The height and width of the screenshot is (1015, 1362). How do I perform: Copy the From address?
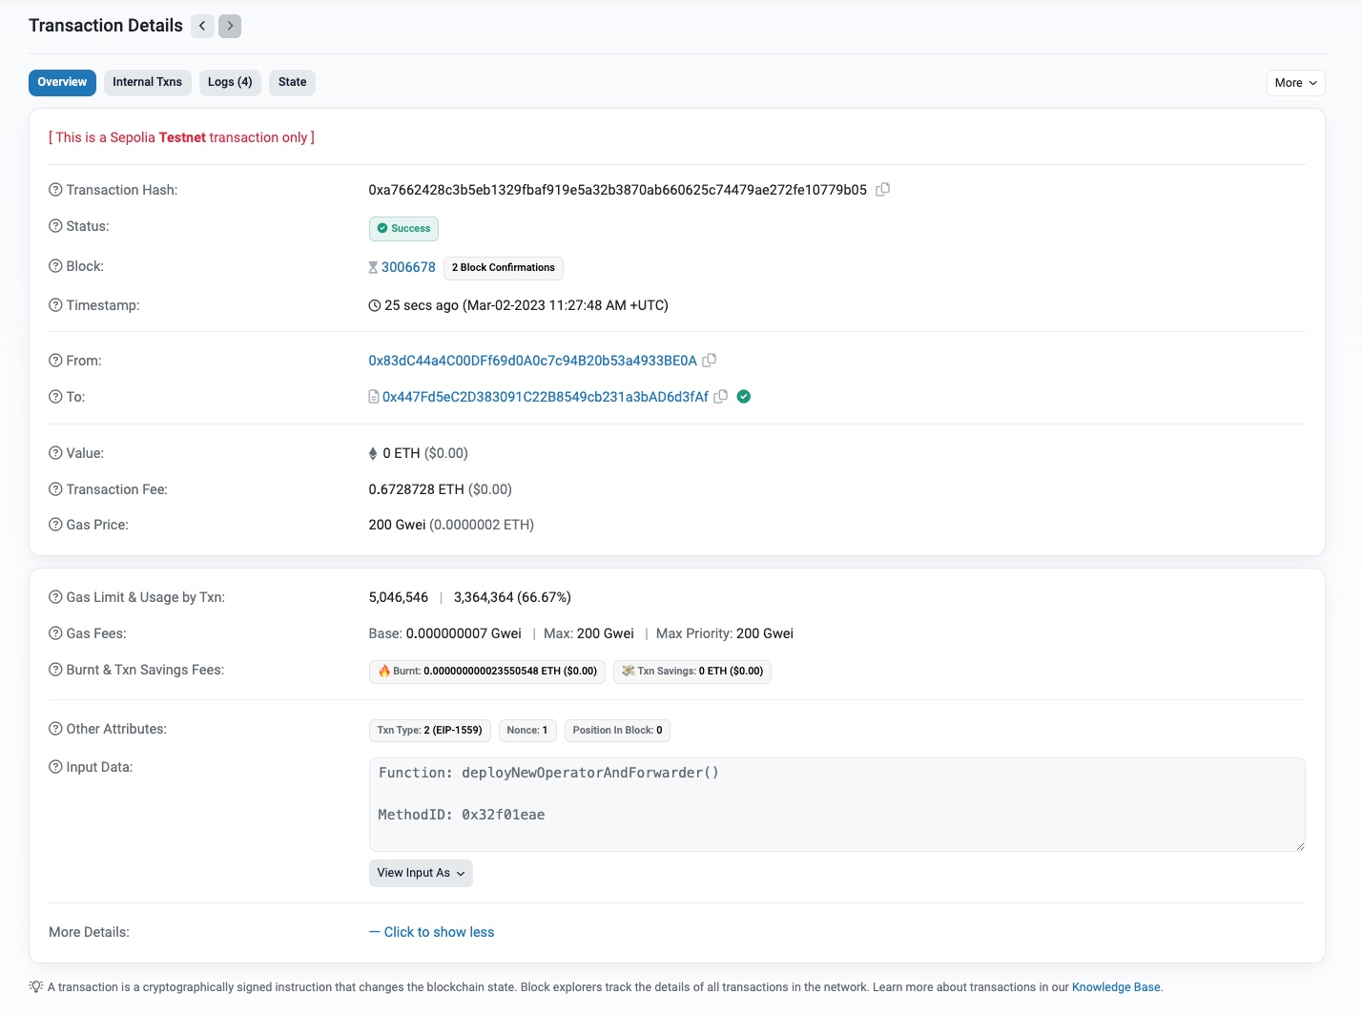pyautogui.click(x=709, y=361)
